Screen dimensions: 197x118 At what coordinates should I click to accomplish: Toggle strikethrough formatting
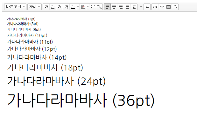click(66, 7)
